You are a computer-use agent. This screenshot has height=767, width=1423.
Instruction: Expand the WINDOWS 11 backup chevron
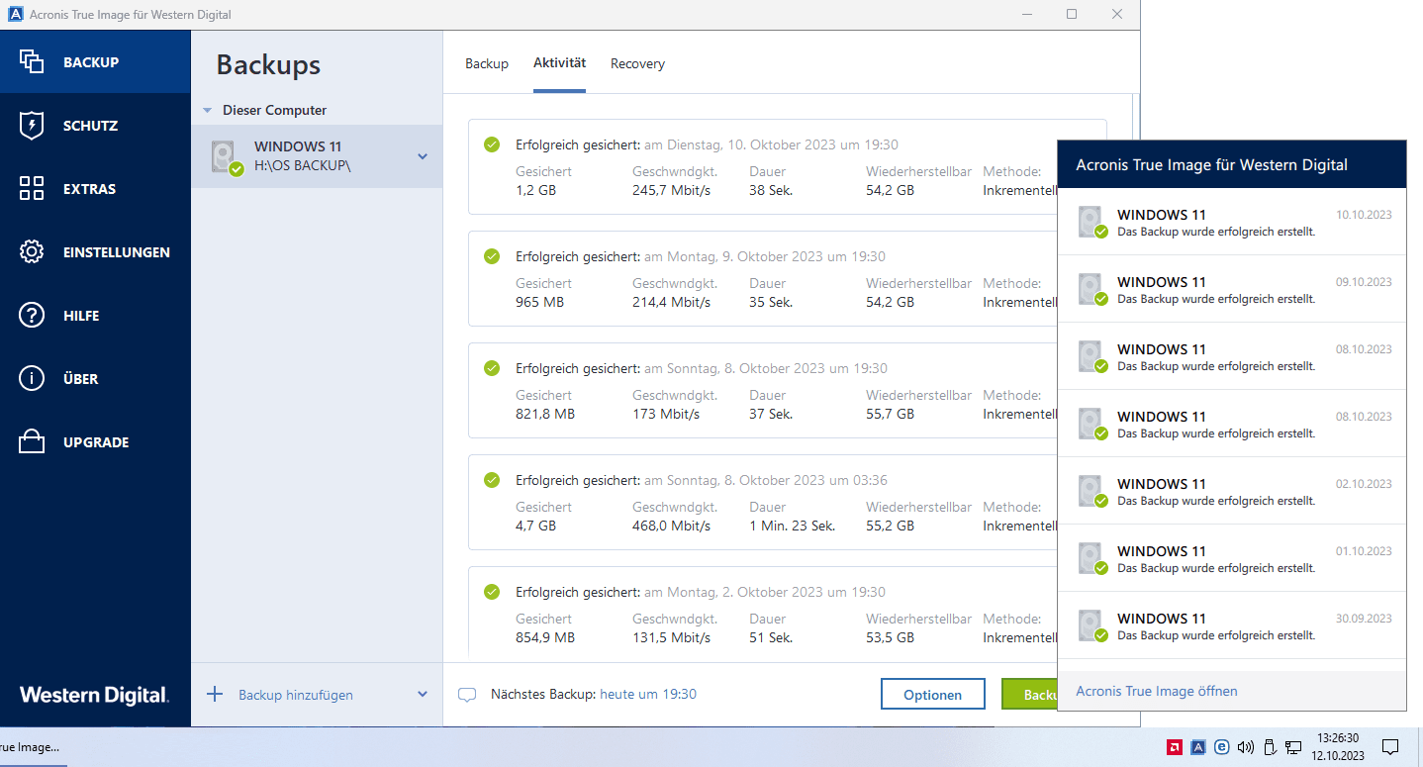423,156
